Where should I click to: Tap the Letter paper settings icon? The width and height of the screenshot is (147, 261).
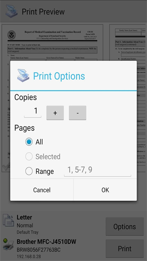(8, 220)
